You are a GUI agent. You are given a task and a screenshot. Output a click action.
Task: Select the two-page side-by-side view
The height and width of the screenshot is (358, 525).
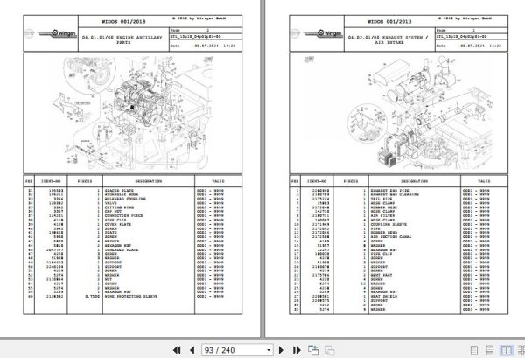point(506,350)
